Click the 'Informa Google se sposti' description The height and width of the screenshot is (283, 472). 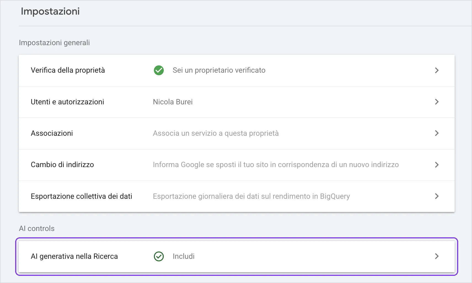pos(276,165)
